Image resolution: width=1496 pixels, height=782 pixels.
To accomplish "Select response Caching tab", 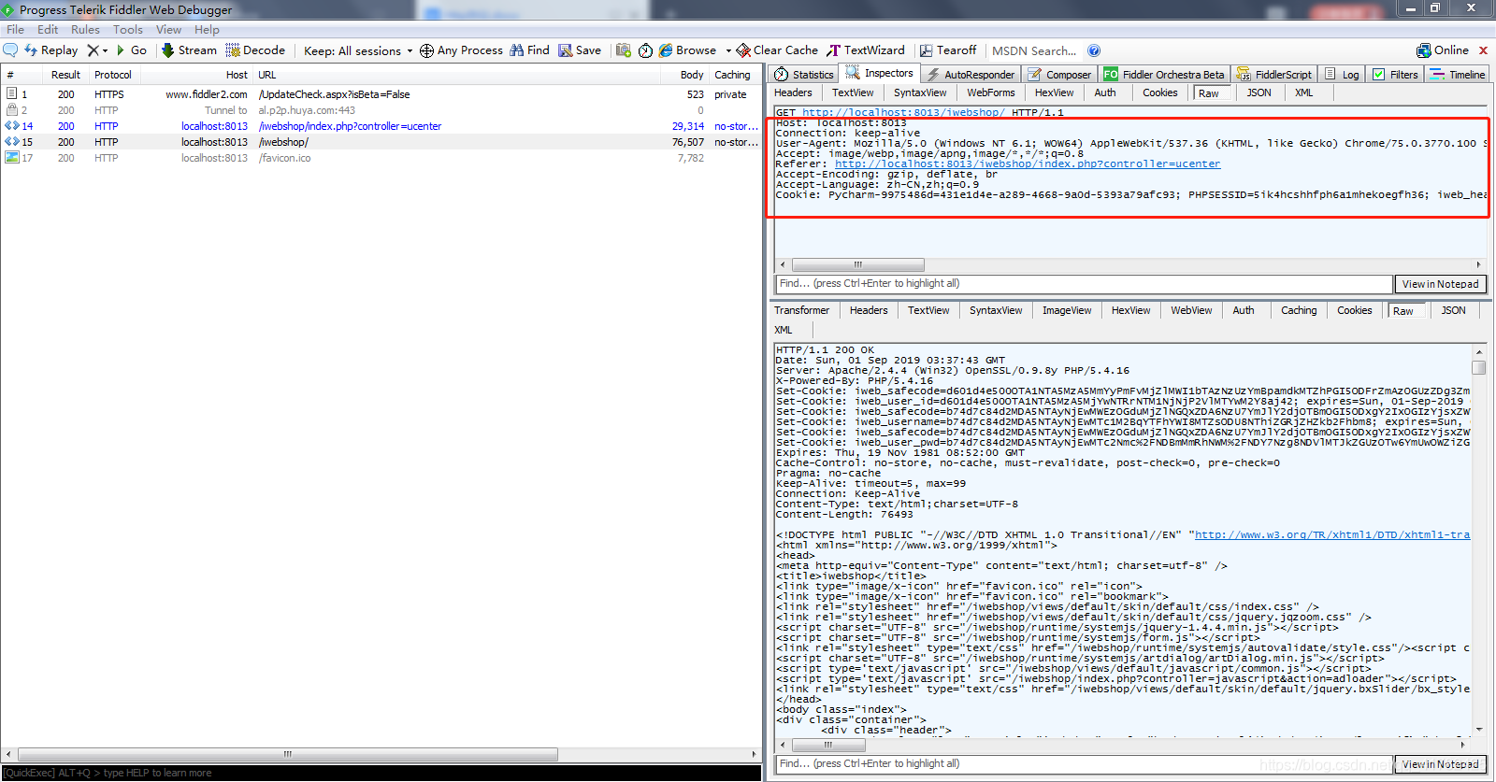I will click(1298, 310).
